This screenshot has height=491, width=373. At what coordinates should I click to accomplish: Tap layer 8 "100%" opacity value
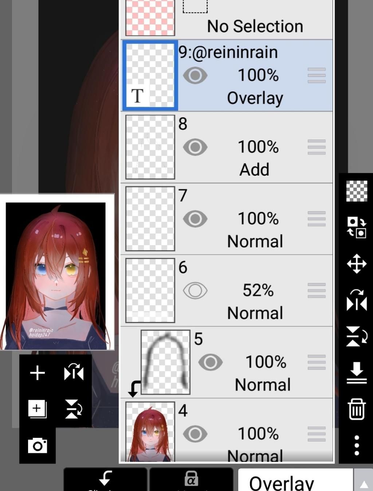258,147
